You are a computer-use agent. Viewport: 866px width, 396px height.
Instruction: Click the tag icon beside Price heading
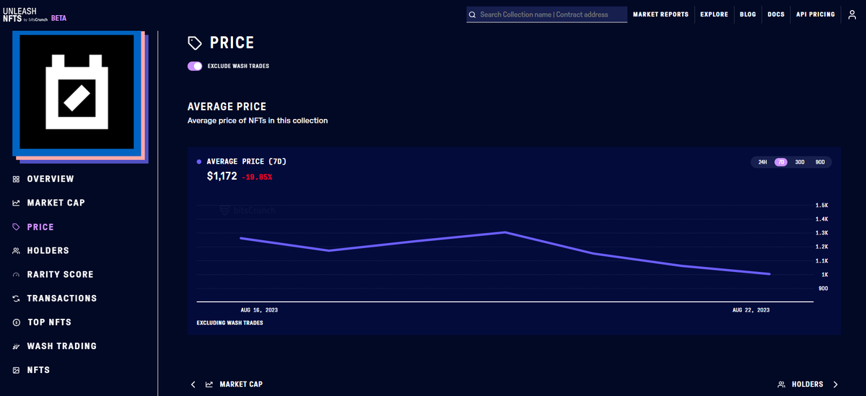[195, 43]
